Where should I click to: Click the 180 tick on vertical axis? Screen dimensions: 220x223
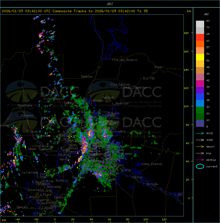point(186,33)
